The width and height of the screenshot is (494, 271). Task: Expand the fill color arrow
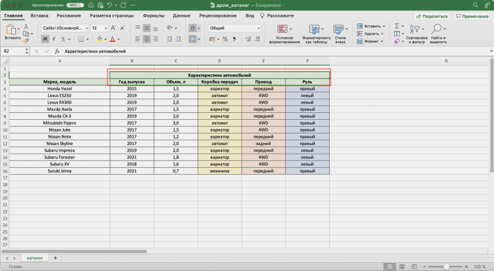[x=106, y=40]
